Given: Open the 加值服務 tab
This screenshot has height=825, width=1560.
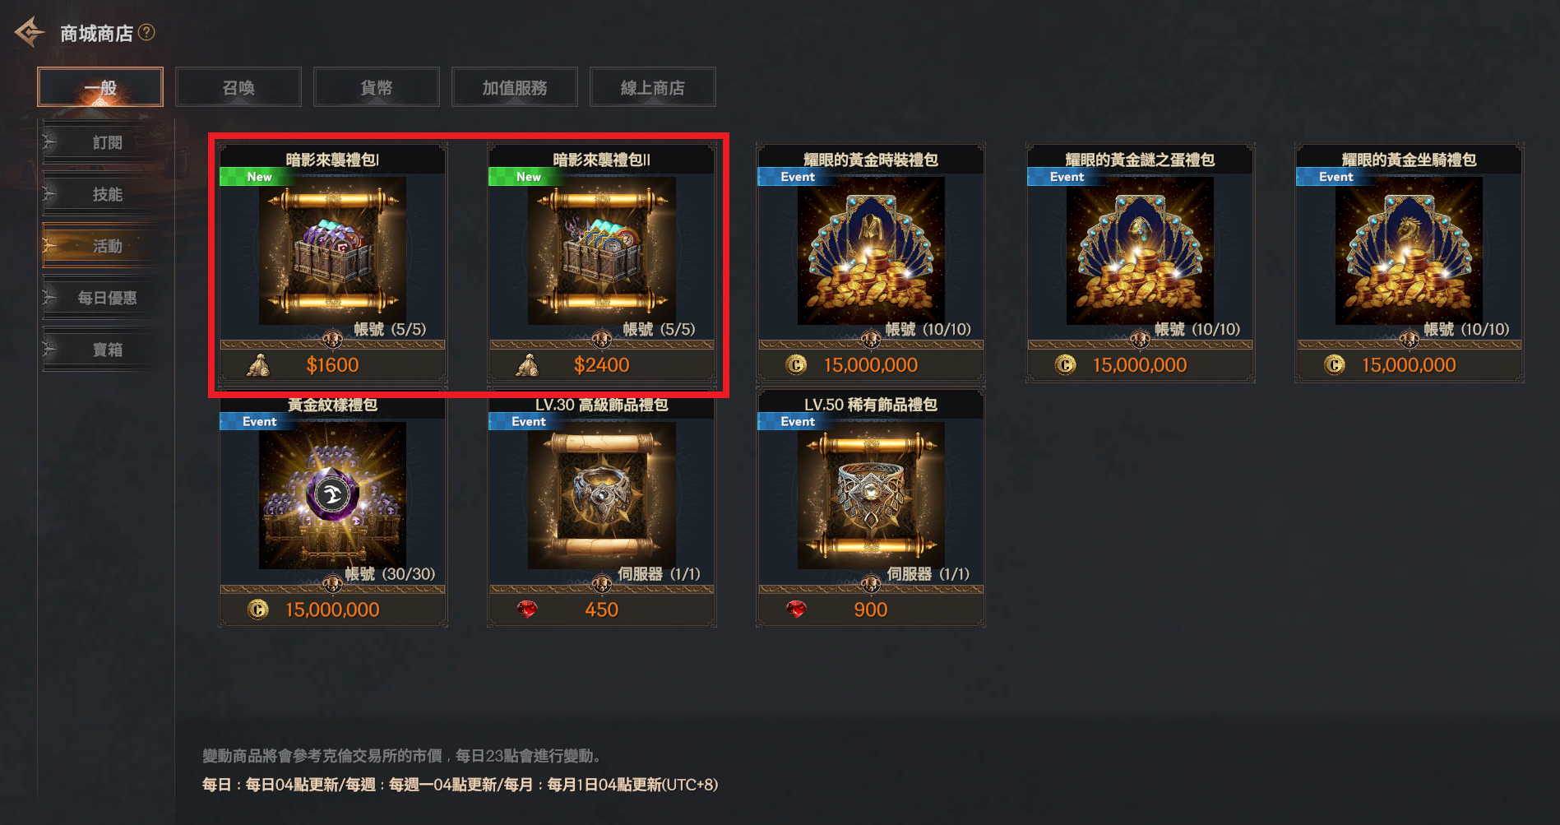Looking at the screenshot, I should point(515,87).
